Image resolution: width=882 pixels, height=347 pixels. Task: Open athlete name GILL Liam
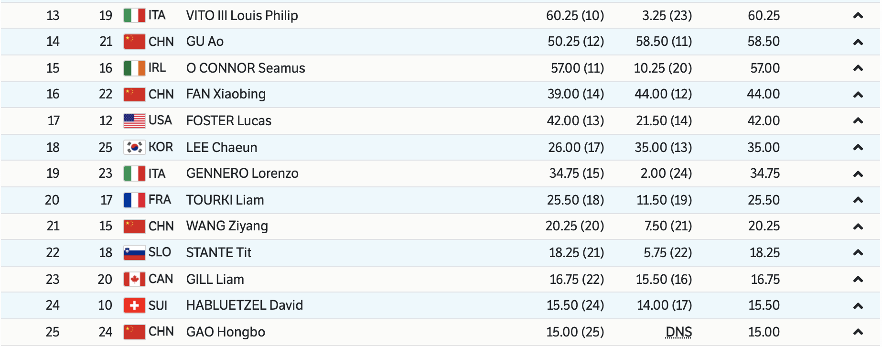pyautogui.click(x=215, y=279)
